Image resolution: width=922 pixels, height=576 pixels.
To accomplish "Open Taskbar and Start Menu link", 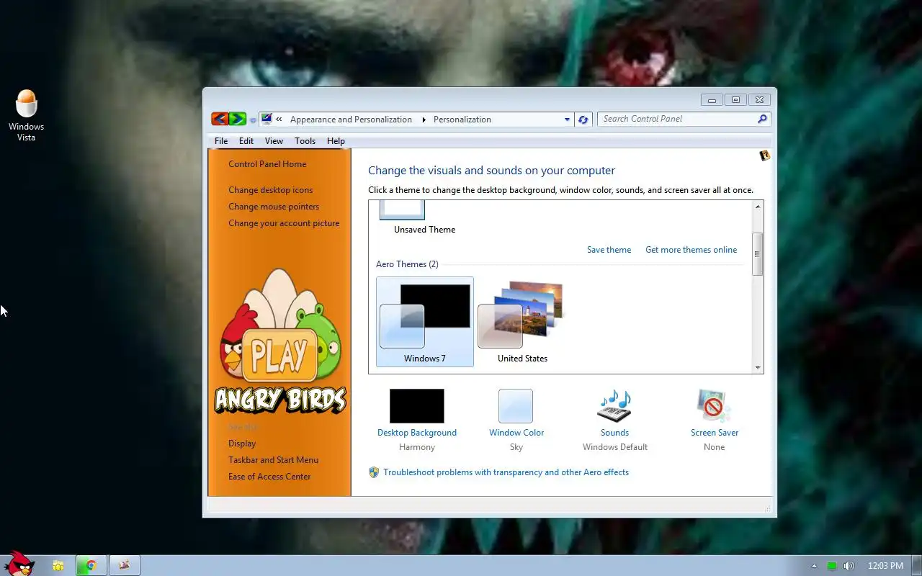I will point(273,460).
